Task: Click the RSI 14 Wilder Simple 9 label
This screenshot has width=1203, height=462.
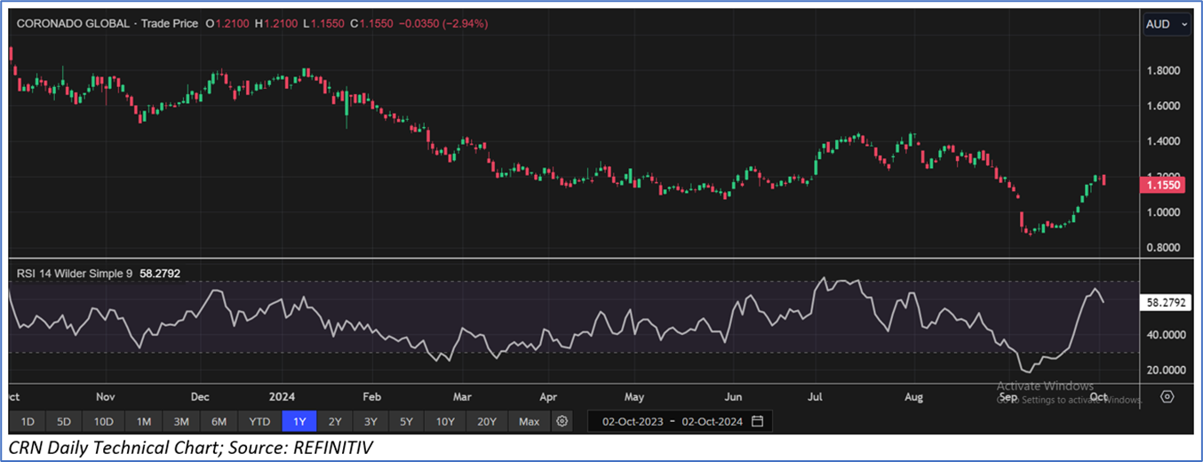Action: (75, 274)
